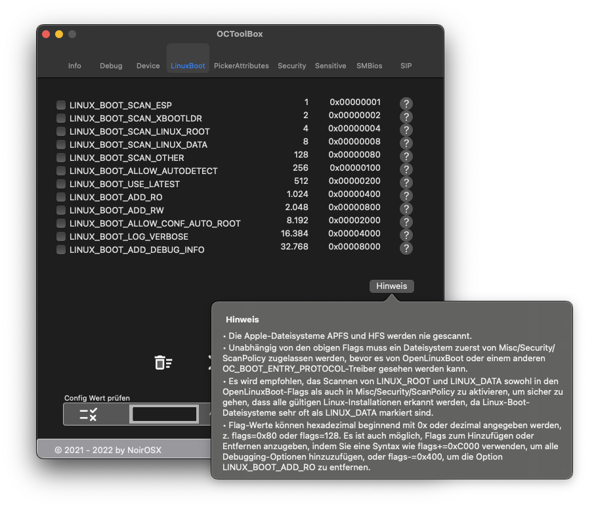Minimize the OCToolBox window
This screenshot has height=507, width=596.
point(59,34)
